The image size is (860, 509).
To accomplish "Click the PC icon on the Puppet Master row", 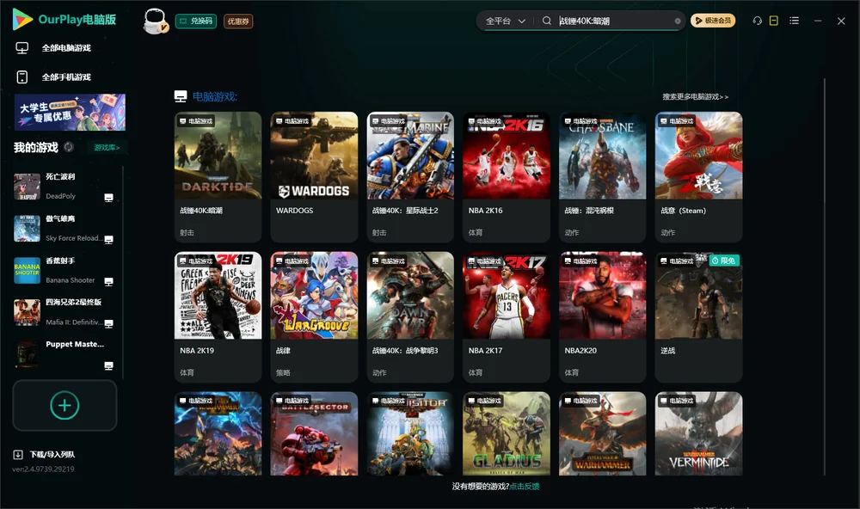I will click(108, 366).
